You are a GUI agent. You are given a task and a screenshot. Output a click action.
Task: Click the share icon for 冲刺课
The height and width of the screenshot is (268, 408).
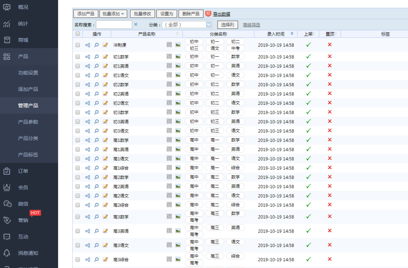pos(87,45)
